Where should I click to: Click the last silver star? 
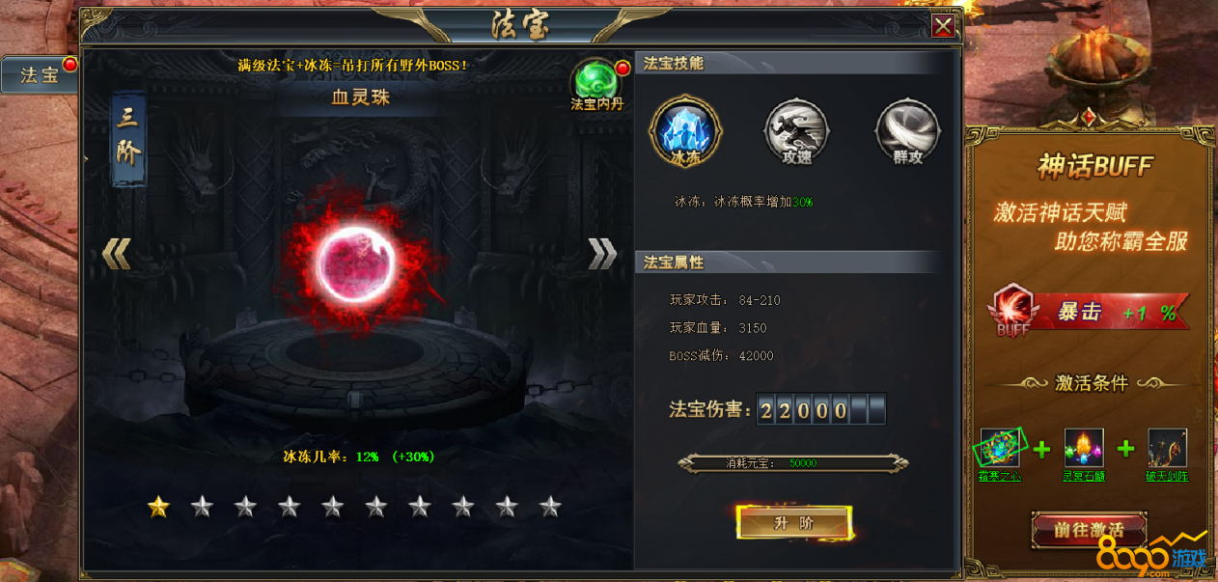coord(550,506)
